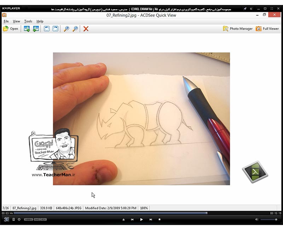Click the KMPlayer logo menu
Image resolution: width=283 pixels, height=230 pixels.
11,8
